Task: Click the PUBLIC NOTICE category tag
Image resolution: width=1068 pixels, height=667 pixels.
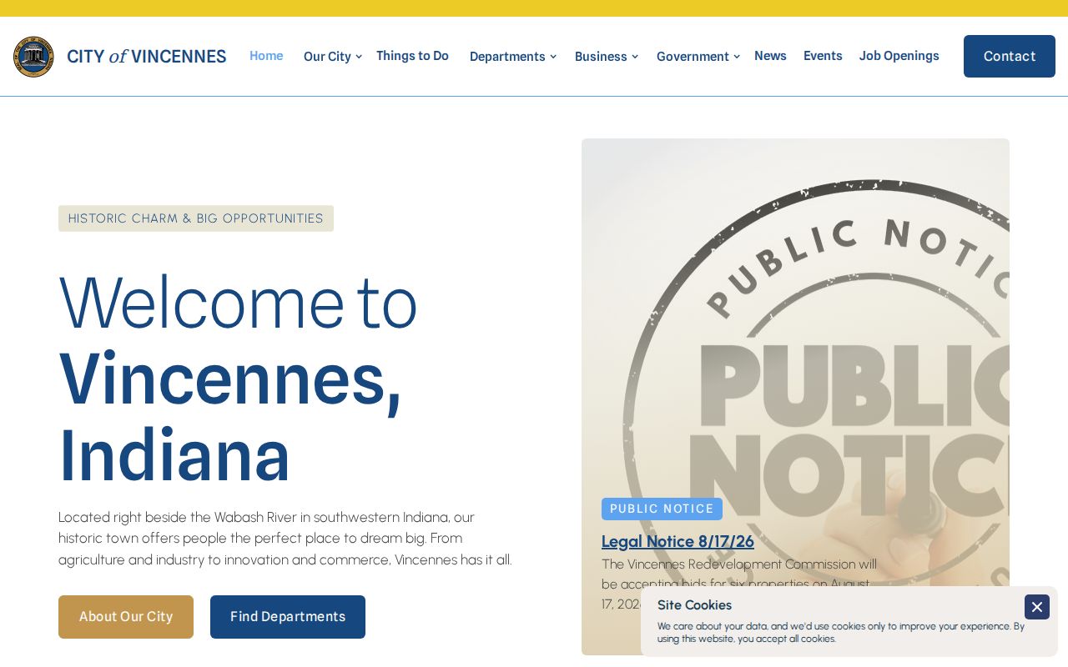Action: click(x=662, y=509)
